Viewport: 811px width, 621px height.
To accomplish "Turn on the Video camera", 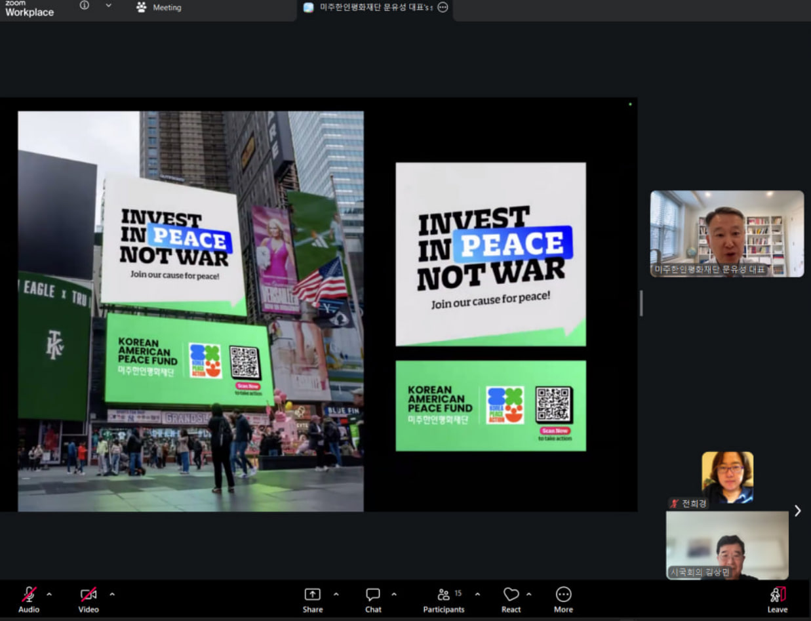I will click(89, 599).
